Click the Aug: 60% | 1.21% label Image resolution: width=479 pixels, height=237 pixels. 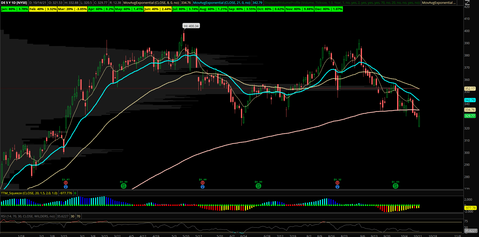(x=213, y=9)
